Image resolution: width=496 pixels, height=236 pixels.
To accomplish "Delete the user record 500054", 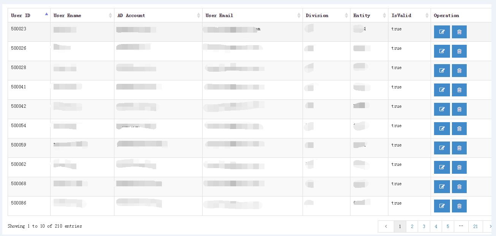I will click(x=459, y=129).
